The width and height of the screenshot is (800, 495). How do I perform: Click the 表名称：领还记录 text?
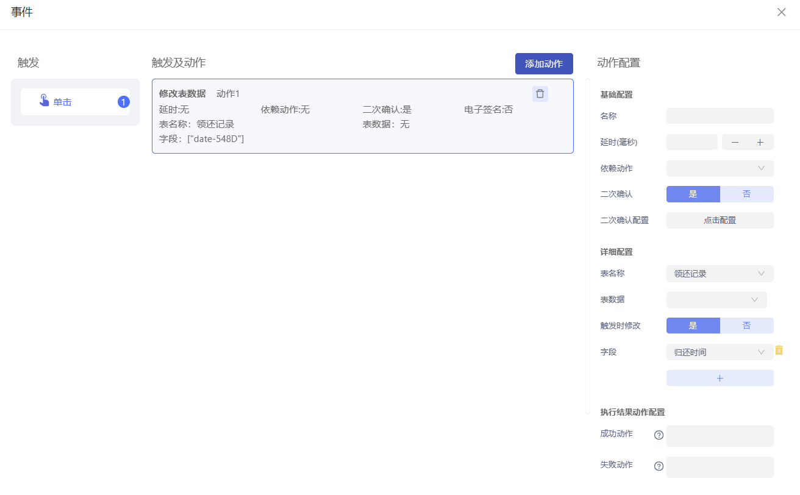(196, 124)
